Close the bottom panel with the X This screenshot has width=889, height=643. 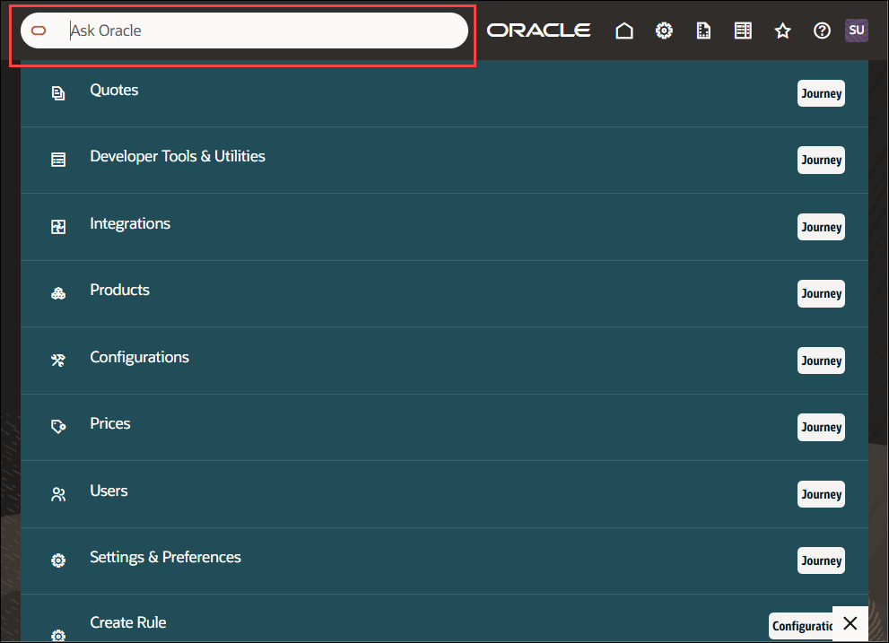click(850, 622)
